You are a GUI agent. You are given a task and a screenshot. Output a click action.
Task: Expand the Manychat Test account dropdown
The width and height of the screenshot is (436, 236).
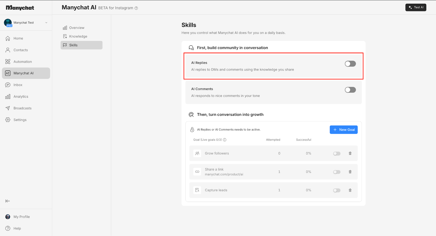point(46,23)
